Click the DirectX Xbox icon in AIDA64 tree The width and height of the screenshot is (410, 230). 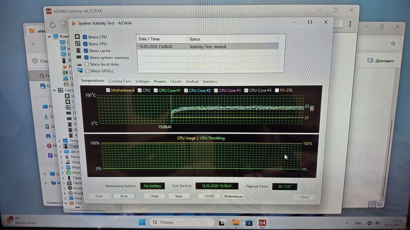[x=68, y=172]
